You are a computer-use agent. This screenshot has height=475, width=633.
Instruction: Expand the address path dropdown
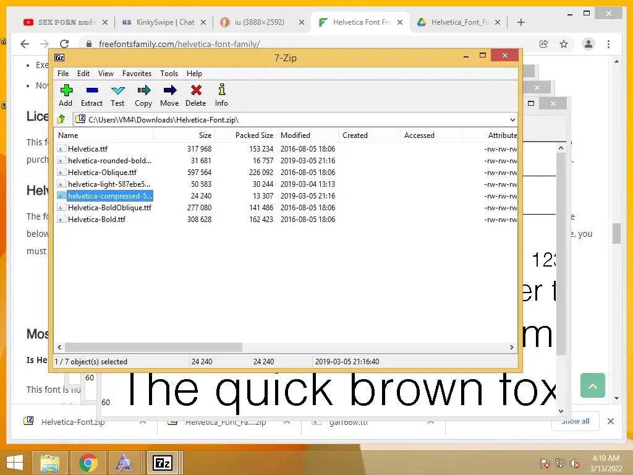coord(512,119)
